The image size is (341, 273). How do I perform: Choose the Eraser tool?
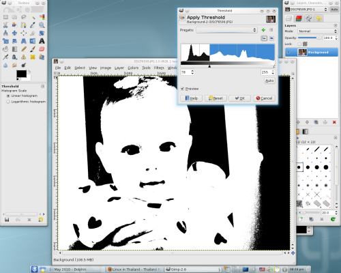point(42,49)
